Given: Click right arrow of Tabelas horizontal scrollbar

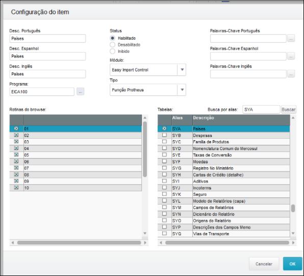Looking at the screenshot, I should click(293, 243).
